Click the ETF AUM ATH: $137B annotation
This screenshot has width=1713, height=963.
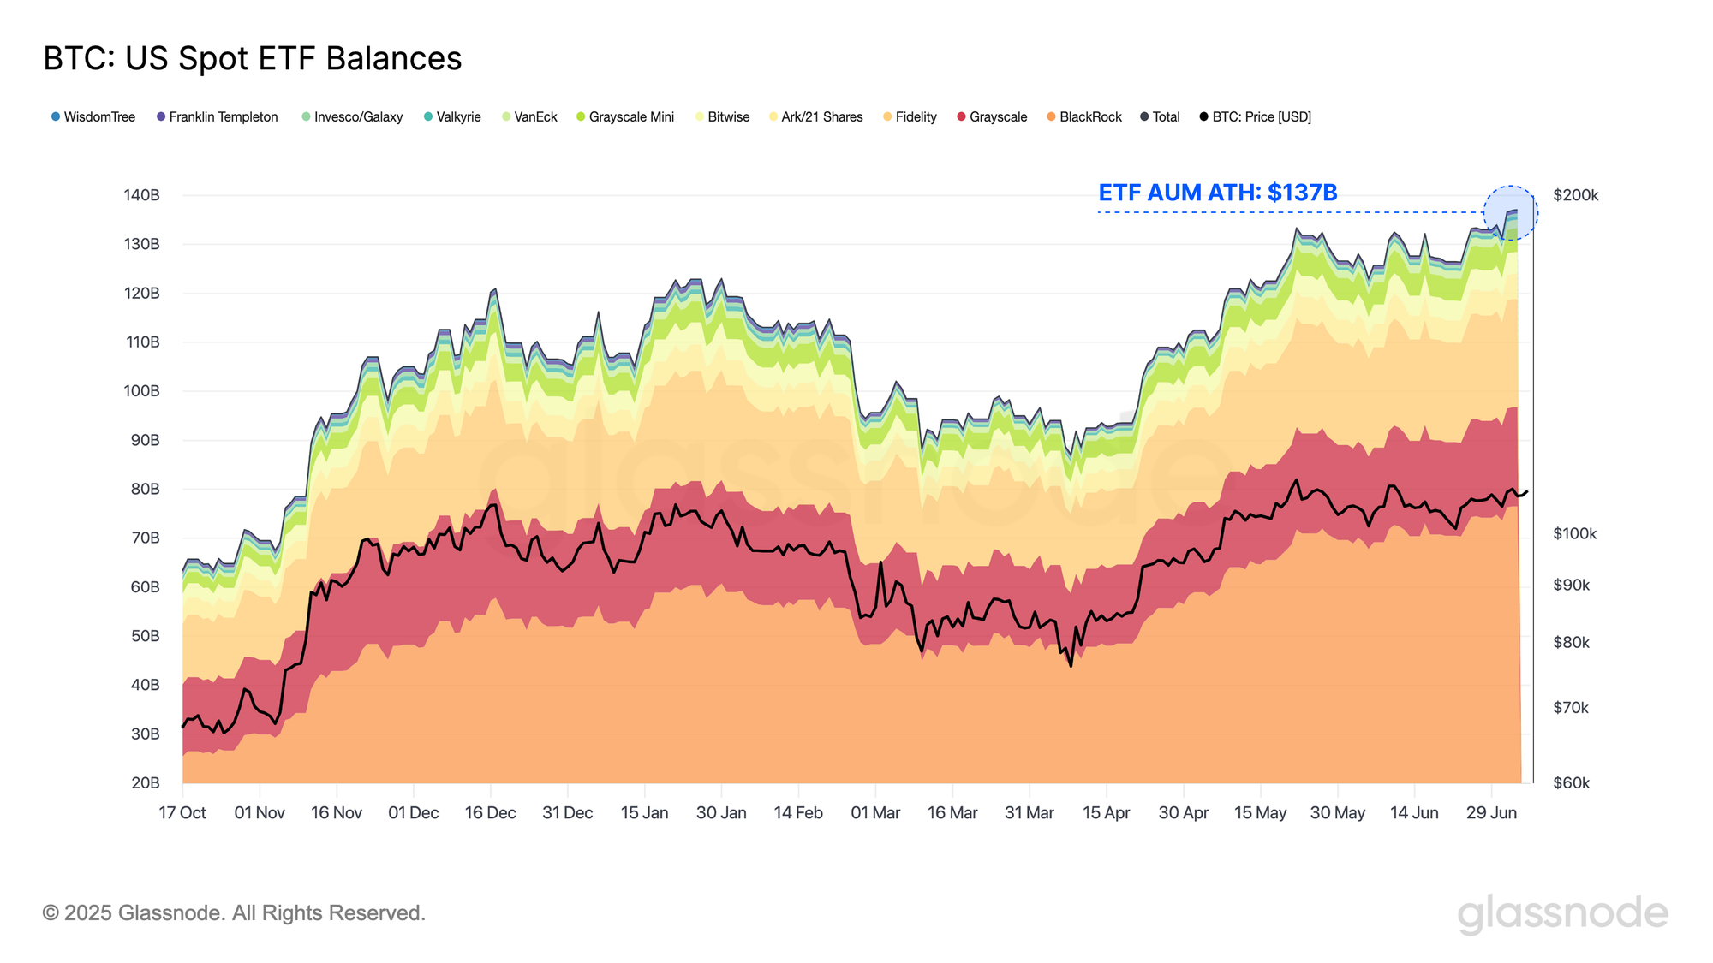point(1217,193)
